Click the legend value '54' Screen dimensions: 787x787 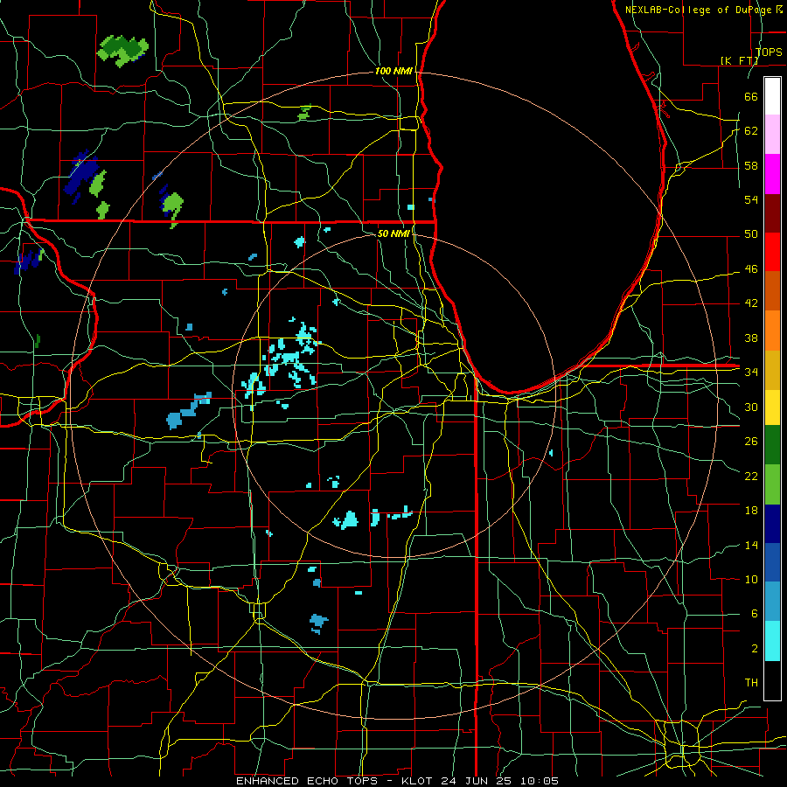pos(751,199)
